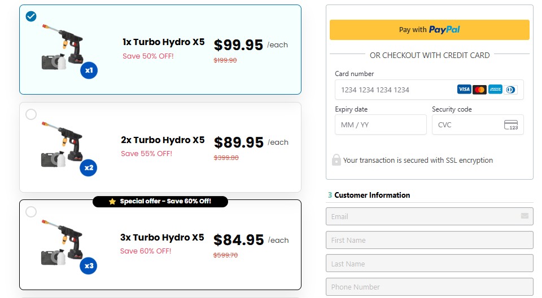The width and height of the screenshot is (542, 298).
Task: Choose the 3x Turbo Hydro X5 radio
Action: click(31, 212)
